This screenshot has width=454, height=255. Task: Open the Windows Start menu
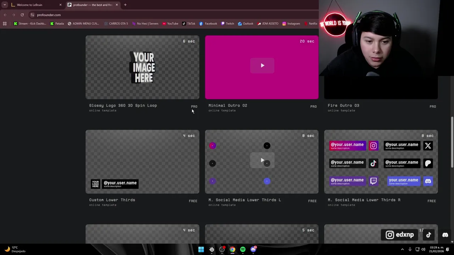pyautogui.click(x=201, y=249)
